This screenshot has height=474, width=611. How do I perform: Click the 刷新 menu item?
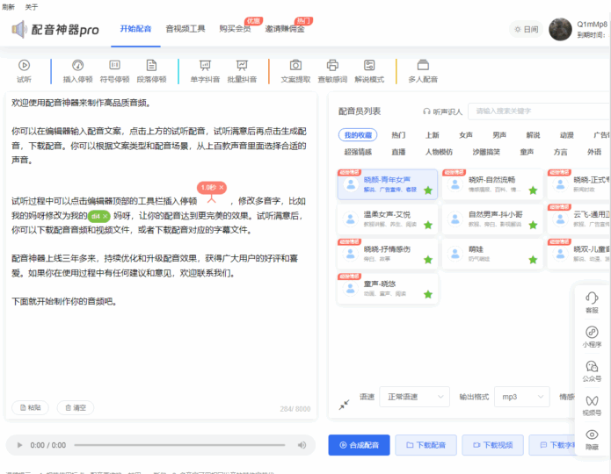tap(8, 7)
